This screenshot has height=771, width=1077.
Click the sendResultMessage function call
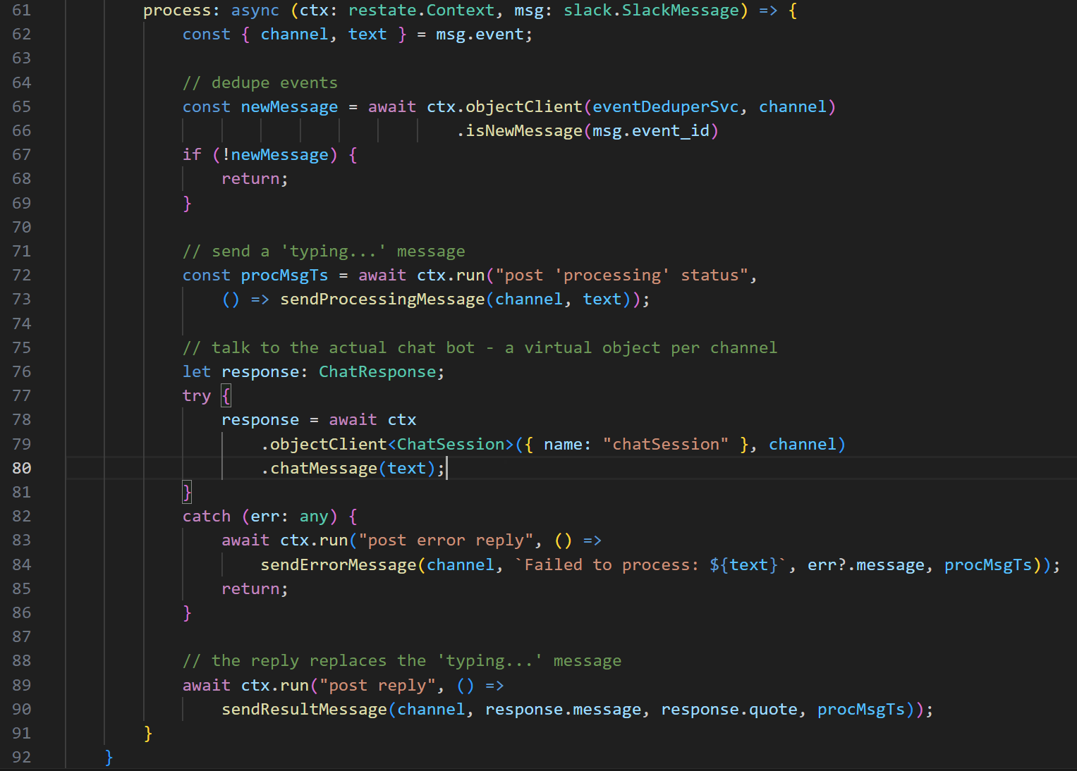point(305,710)
